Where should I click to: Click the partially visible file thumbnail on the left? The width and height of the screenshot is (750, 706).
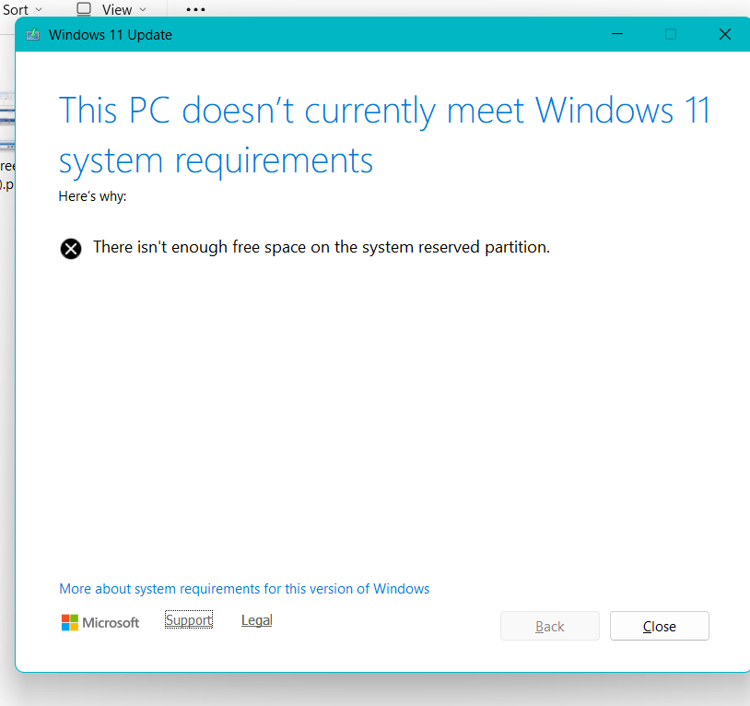click(6, 120)
